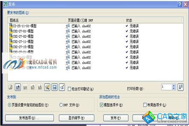Click the sheet icon of CZ-25-11-01-模型

click(x=11, y=26)
